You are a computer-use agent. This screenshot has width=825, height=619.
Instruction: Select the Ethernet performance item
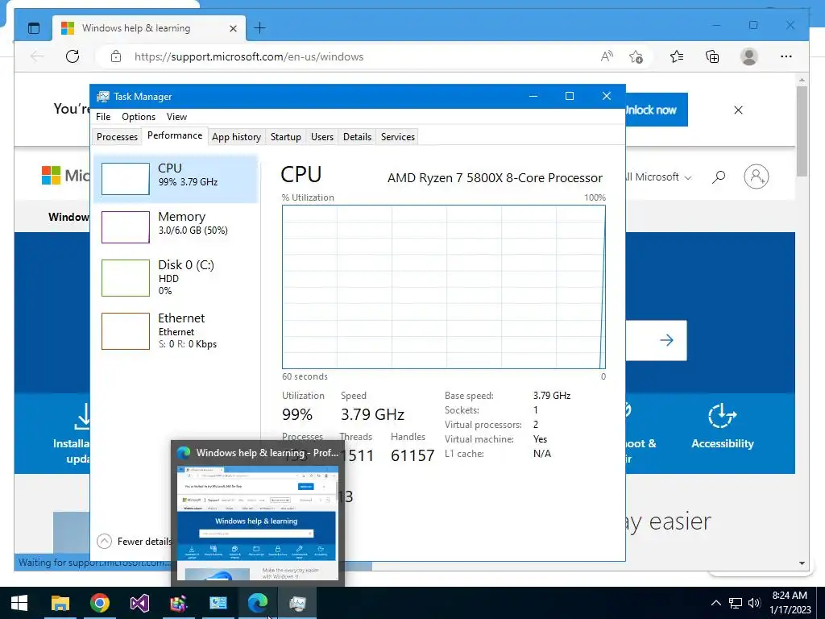175,330
